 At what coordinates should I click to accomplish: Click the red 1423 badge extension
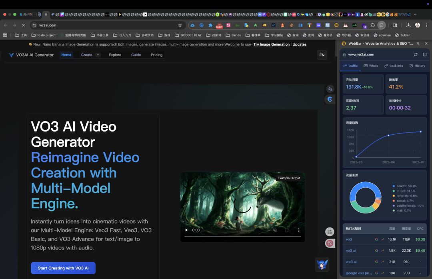(219, 25)
